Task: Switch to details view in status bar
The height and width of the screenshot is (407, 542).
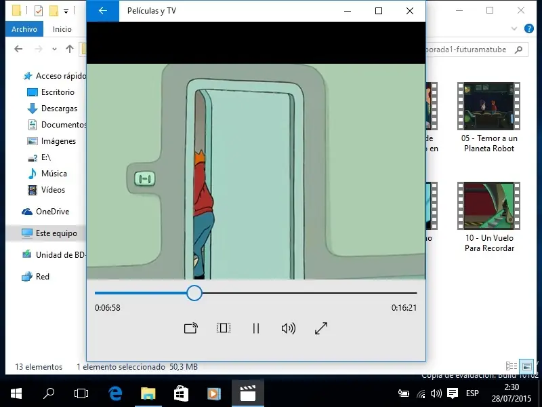Action: [512, 366]
